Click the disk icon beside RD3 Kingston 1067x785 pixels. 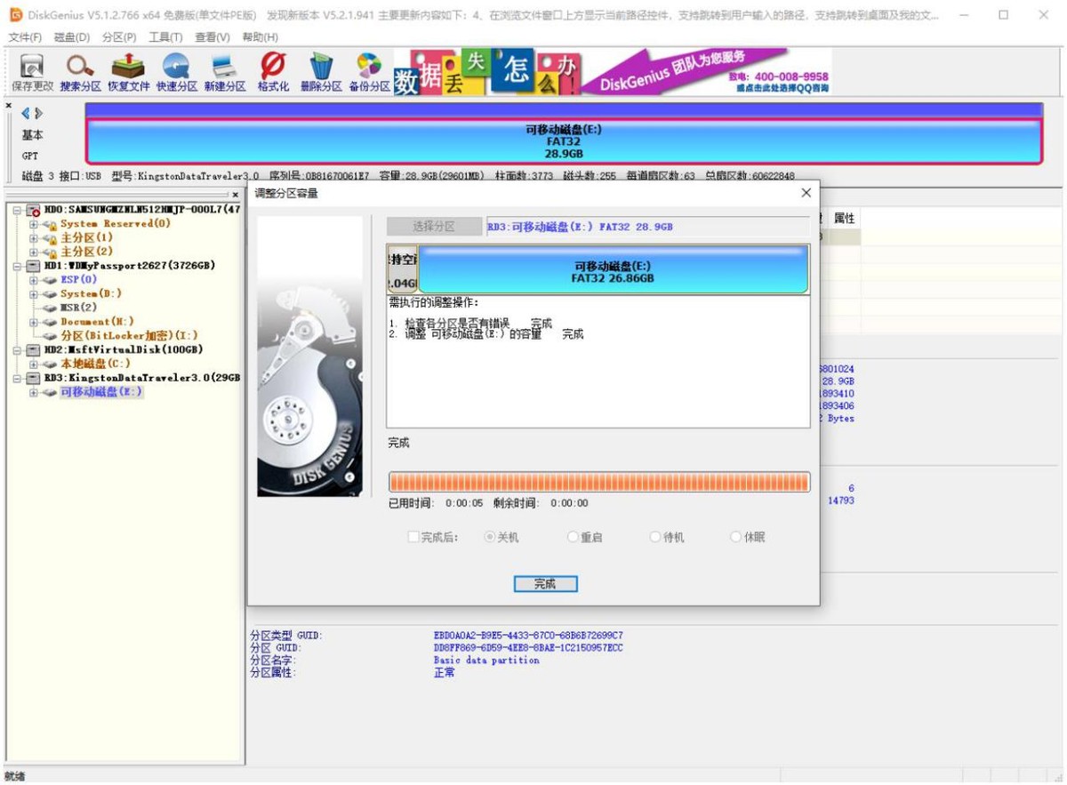coord(33,378)
